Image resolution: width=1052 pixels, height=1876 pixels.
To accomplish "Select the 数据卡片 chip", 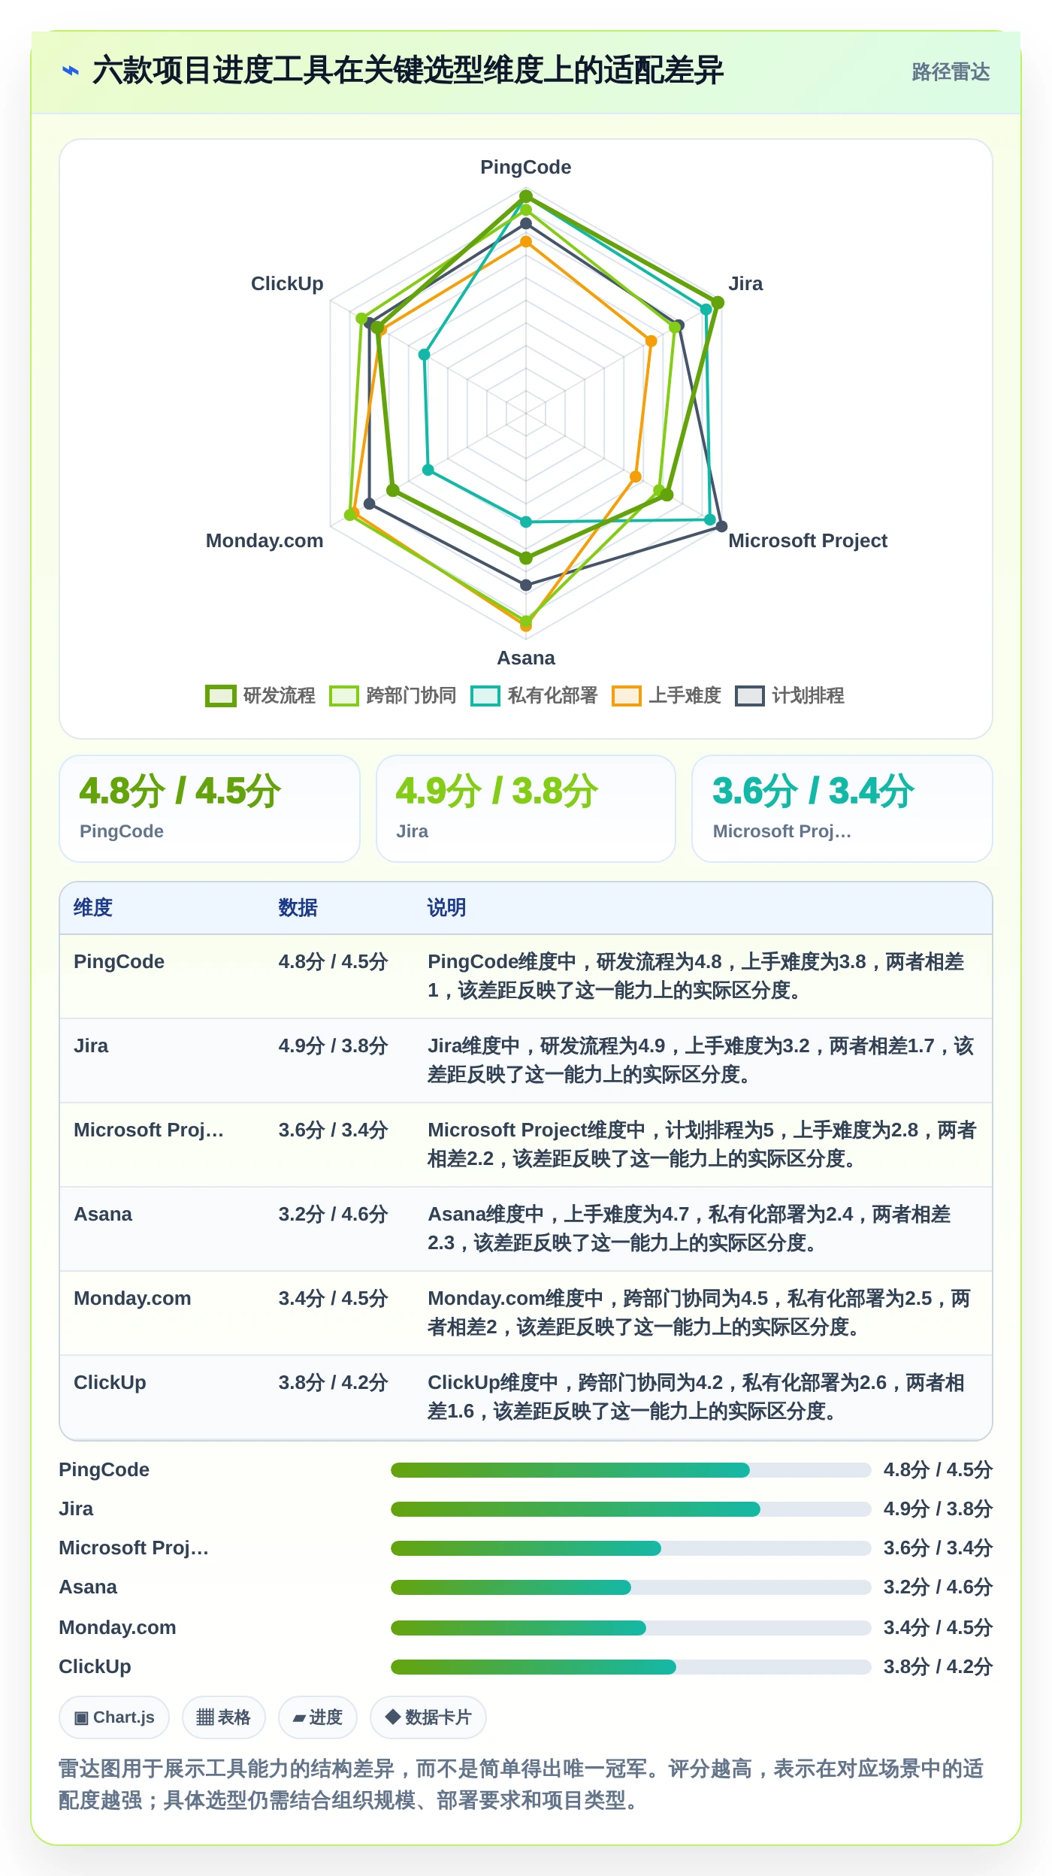I will pyautogui.click(x=428, y=1717).
